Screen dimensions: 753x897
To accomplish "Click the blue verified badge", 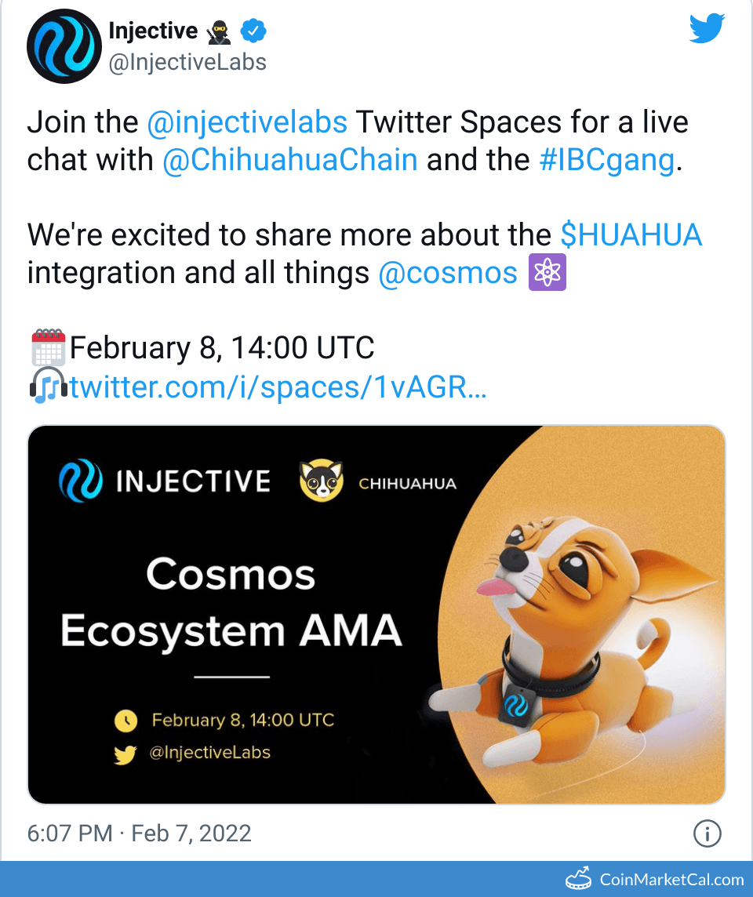I will click(253, 32).
